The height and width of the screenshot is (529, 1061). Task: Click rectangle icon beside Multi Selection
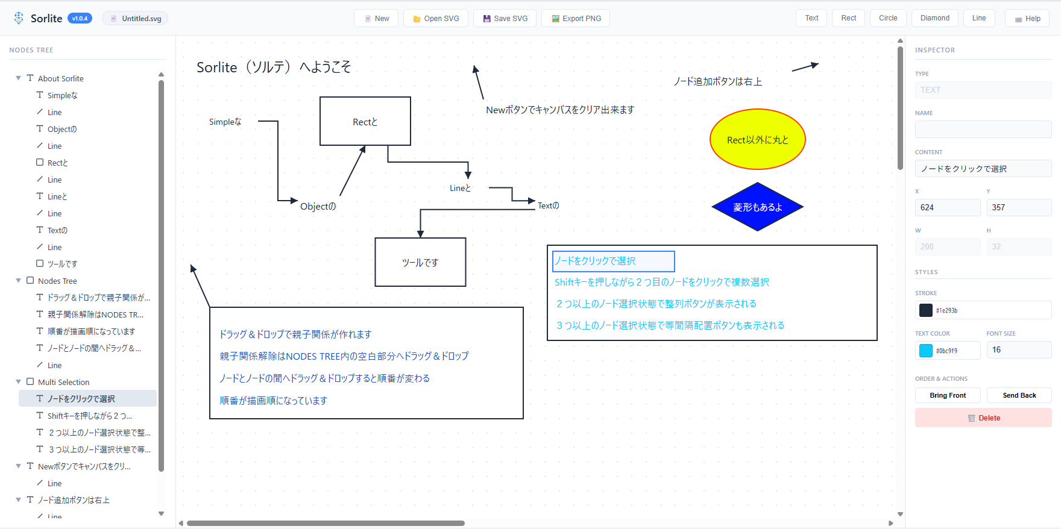(30, 382)
